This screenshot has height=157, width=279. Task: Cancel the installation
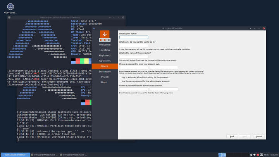(x=259, y=136)
